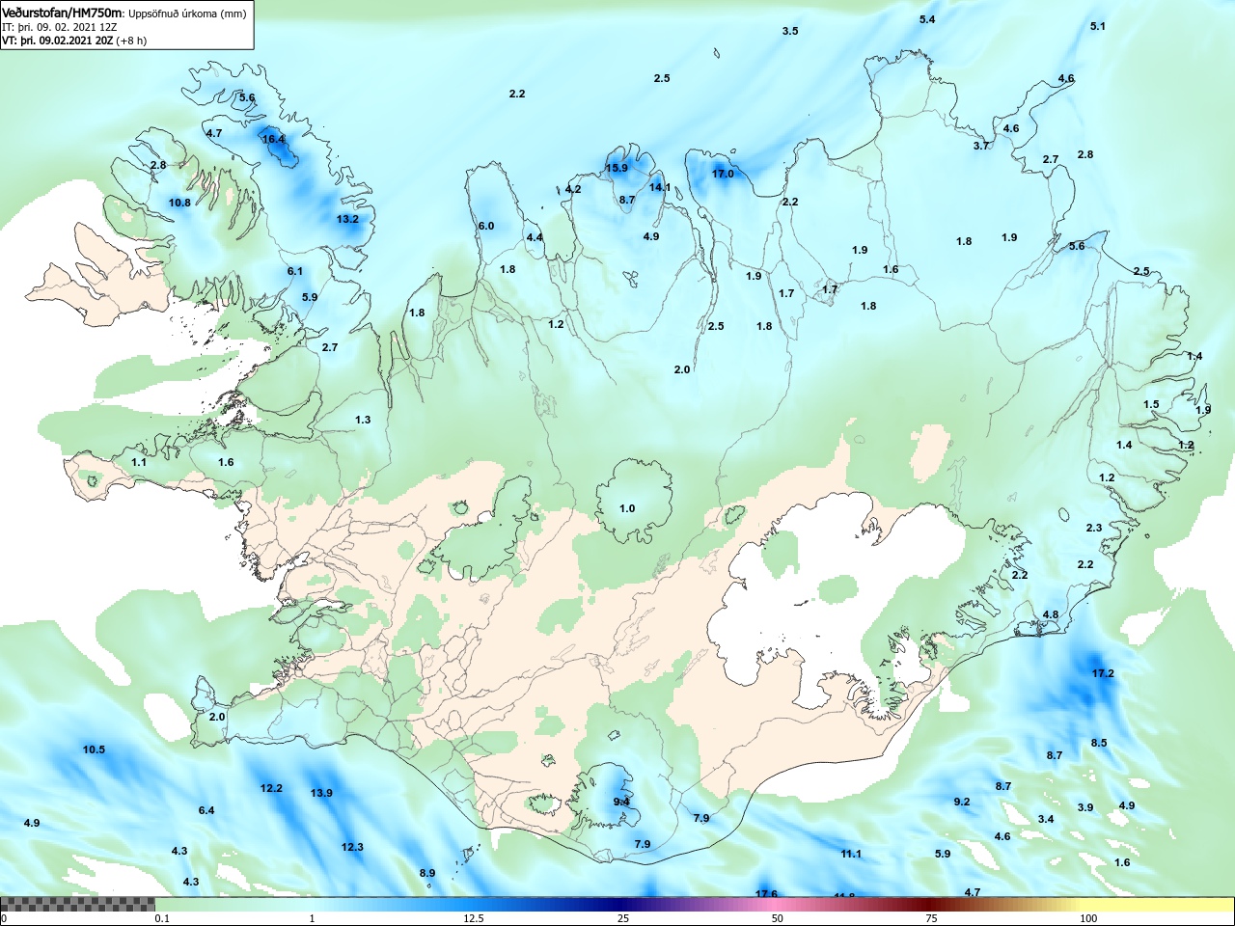Click the 15.9 value on north coast

click(x=617, y=168)
